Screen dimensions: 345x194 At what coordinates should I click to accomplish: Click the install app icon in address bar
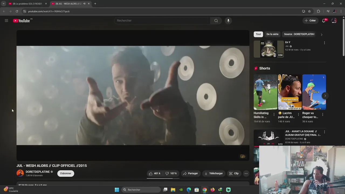[303, 11]
